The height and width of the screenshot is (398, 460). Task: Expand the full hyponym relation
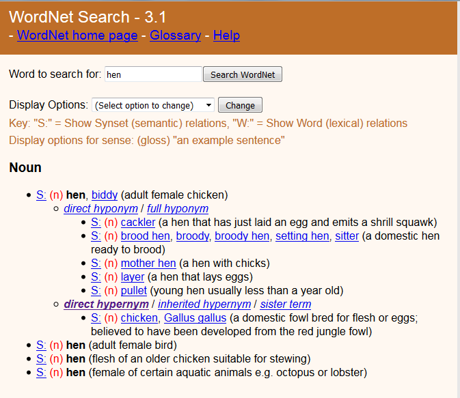tap(178, 209)
